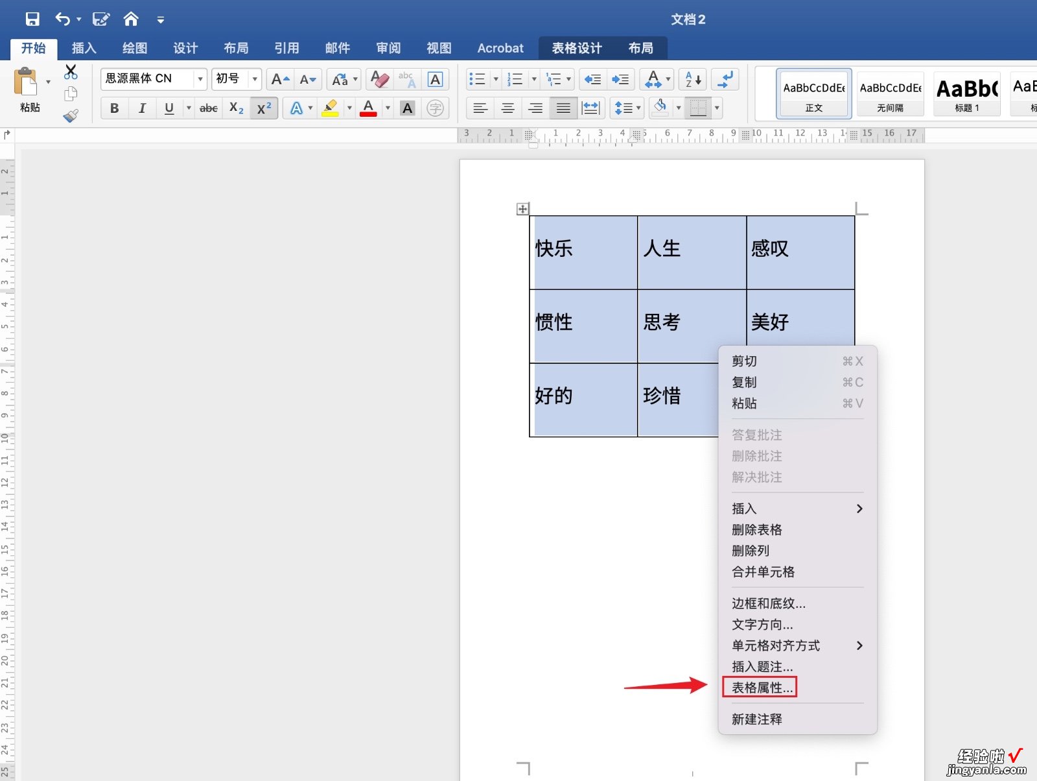
Task: Open the 表格设计 ribbon tab
Action: point(577,48)
